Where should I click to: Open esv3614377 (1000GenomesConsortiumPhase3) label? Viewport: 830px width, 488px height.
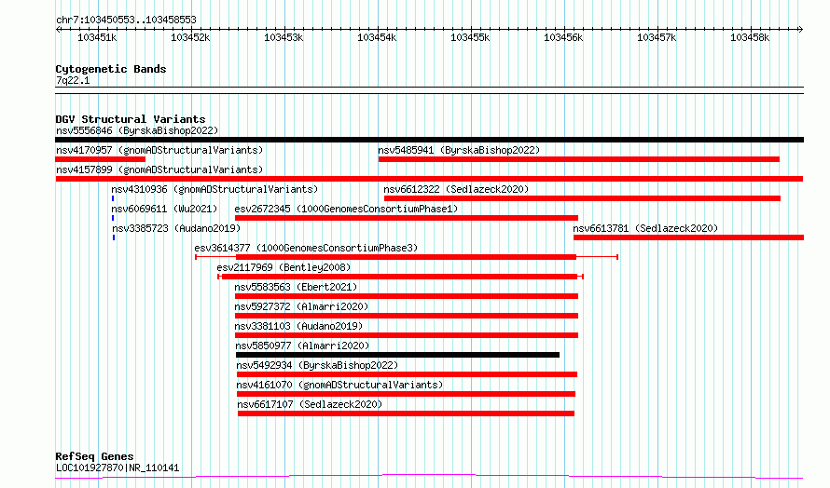click(306, 248)
